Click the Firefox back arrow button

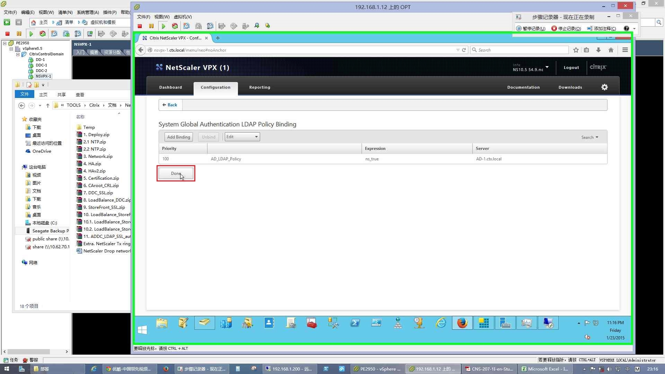[141, 50]
